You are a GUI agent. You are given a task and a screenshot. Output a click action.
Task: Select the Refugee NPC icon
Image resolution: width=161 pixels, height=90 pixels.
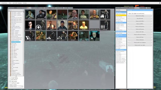tap(84, 25)
